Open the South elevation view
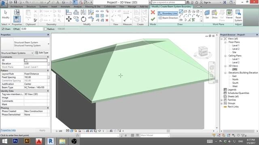 click(235, 83)
